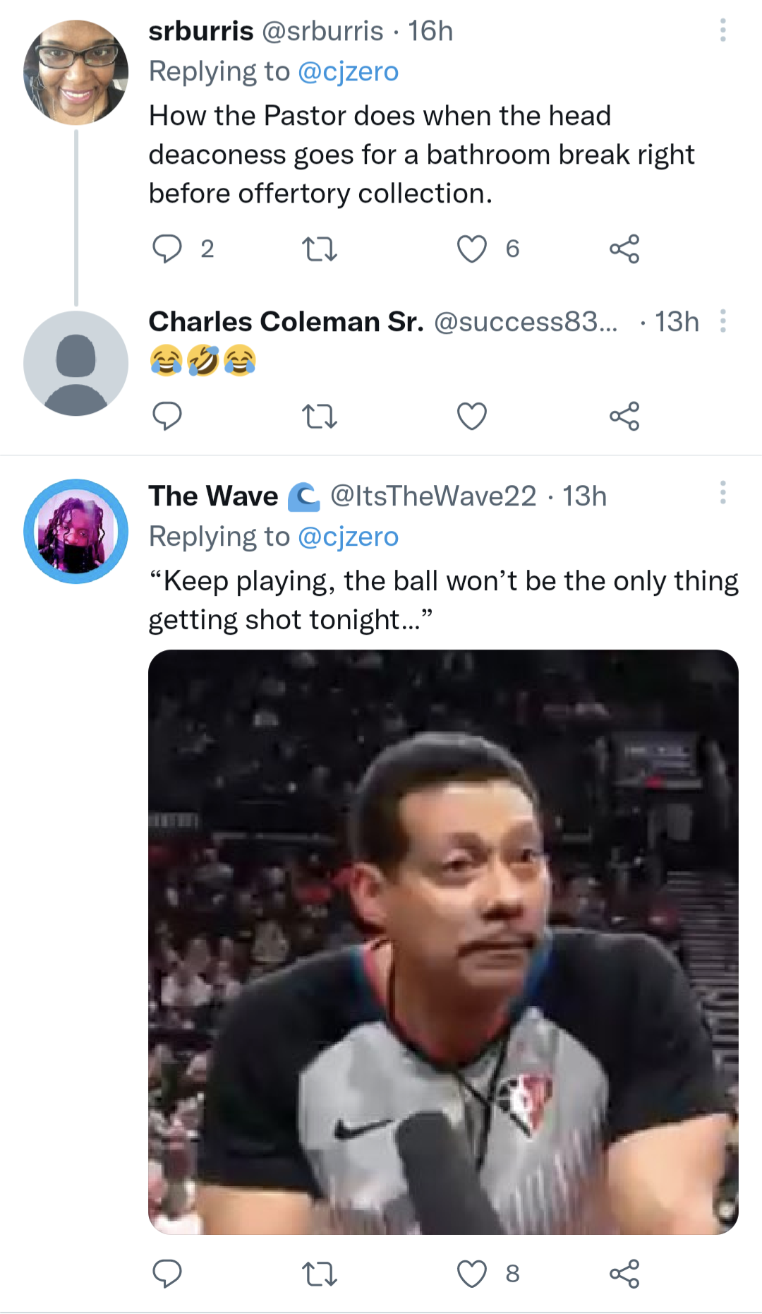Share srburris's tweet

click(624, 249)
